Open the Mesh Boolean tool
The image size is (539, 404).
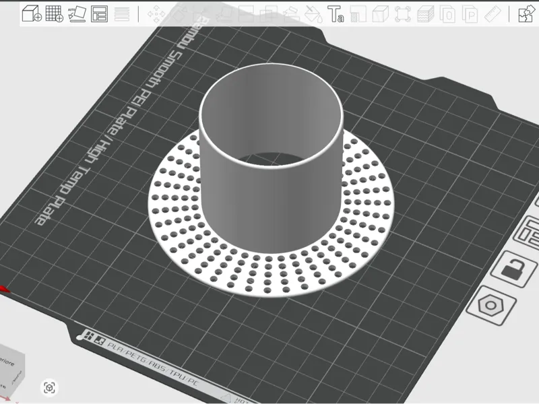[268, 13]
